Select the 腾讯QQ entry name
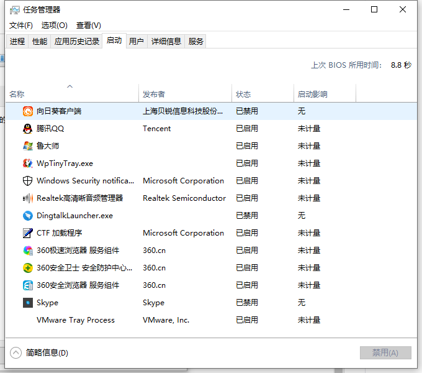This screenshot has width=422, height=373. point(50,129)
